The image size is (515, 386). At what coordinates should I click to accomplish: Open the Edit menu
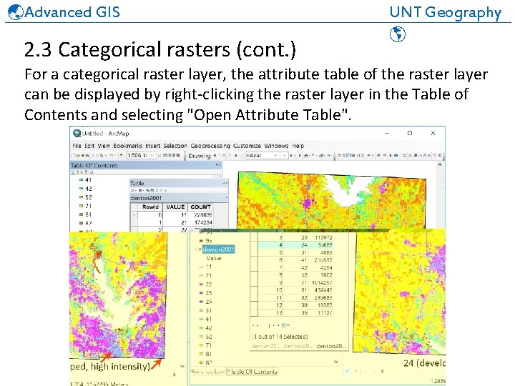(x=89, y=146)
